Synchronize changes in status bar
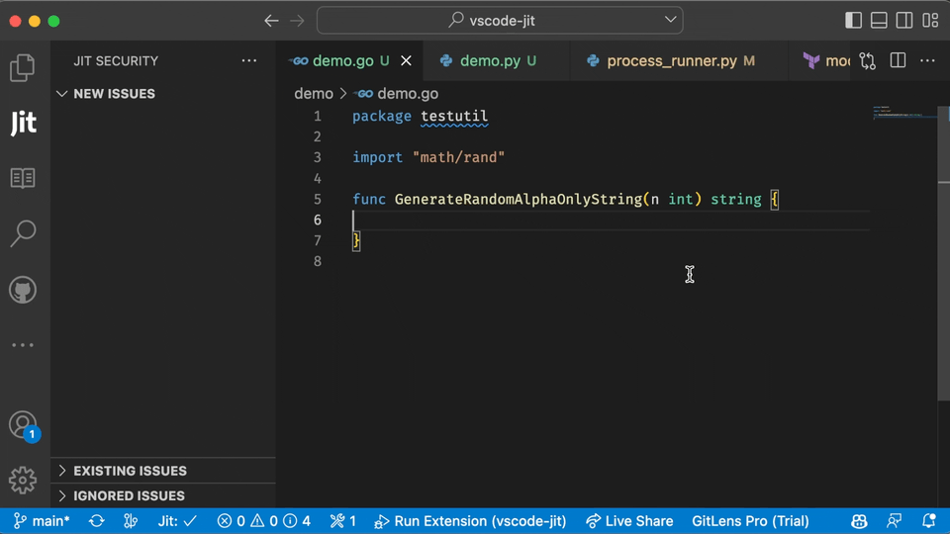The height and width of the screenshot is (534, 950). (96, 521)
